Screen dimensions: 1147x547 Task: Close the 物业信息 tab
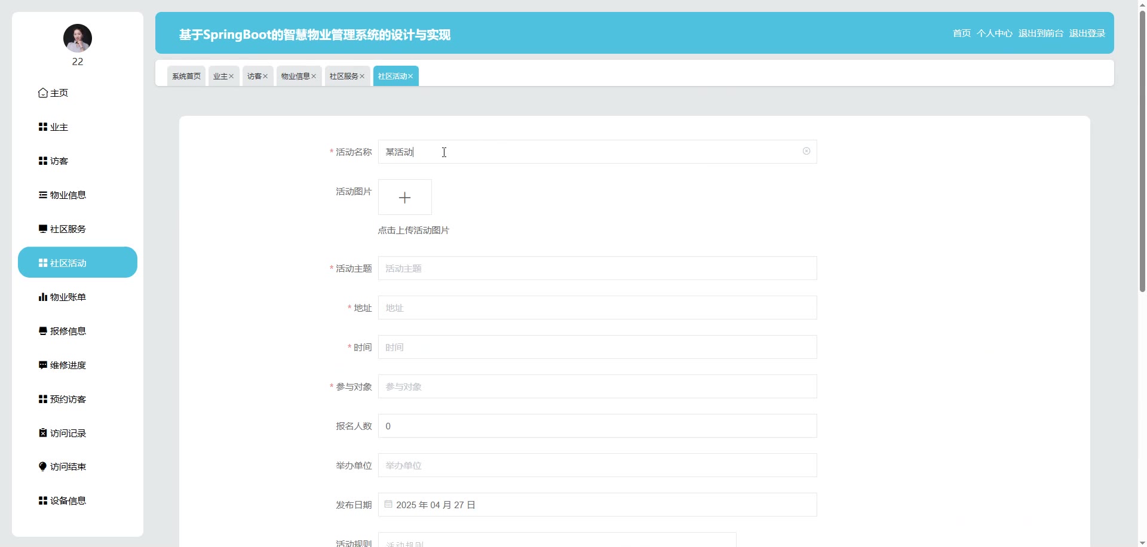pos(314,76)
